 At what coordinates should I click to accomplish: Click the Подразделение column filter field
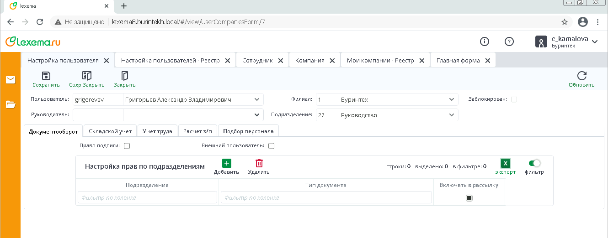tap(147, 197)
